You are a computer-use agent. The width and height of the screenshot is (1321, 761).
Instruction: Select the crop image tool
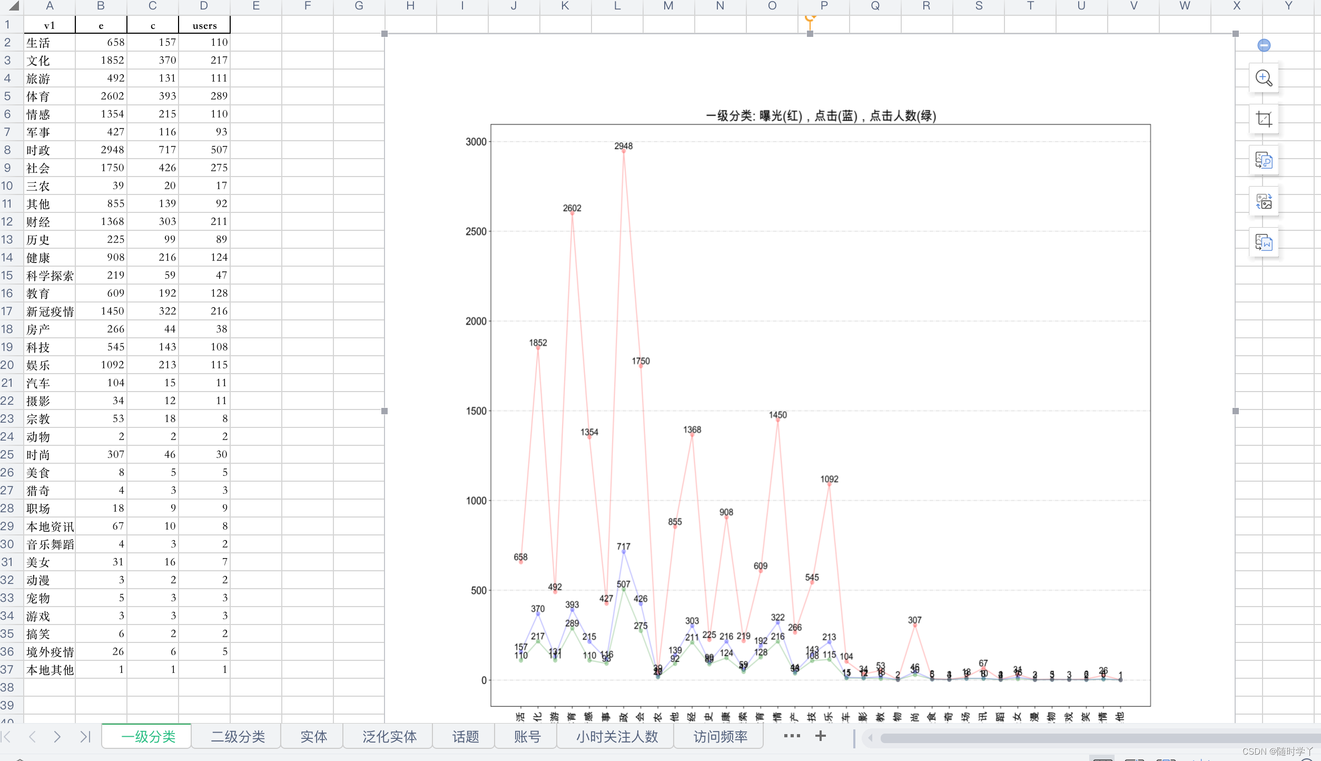point(1264,119)
